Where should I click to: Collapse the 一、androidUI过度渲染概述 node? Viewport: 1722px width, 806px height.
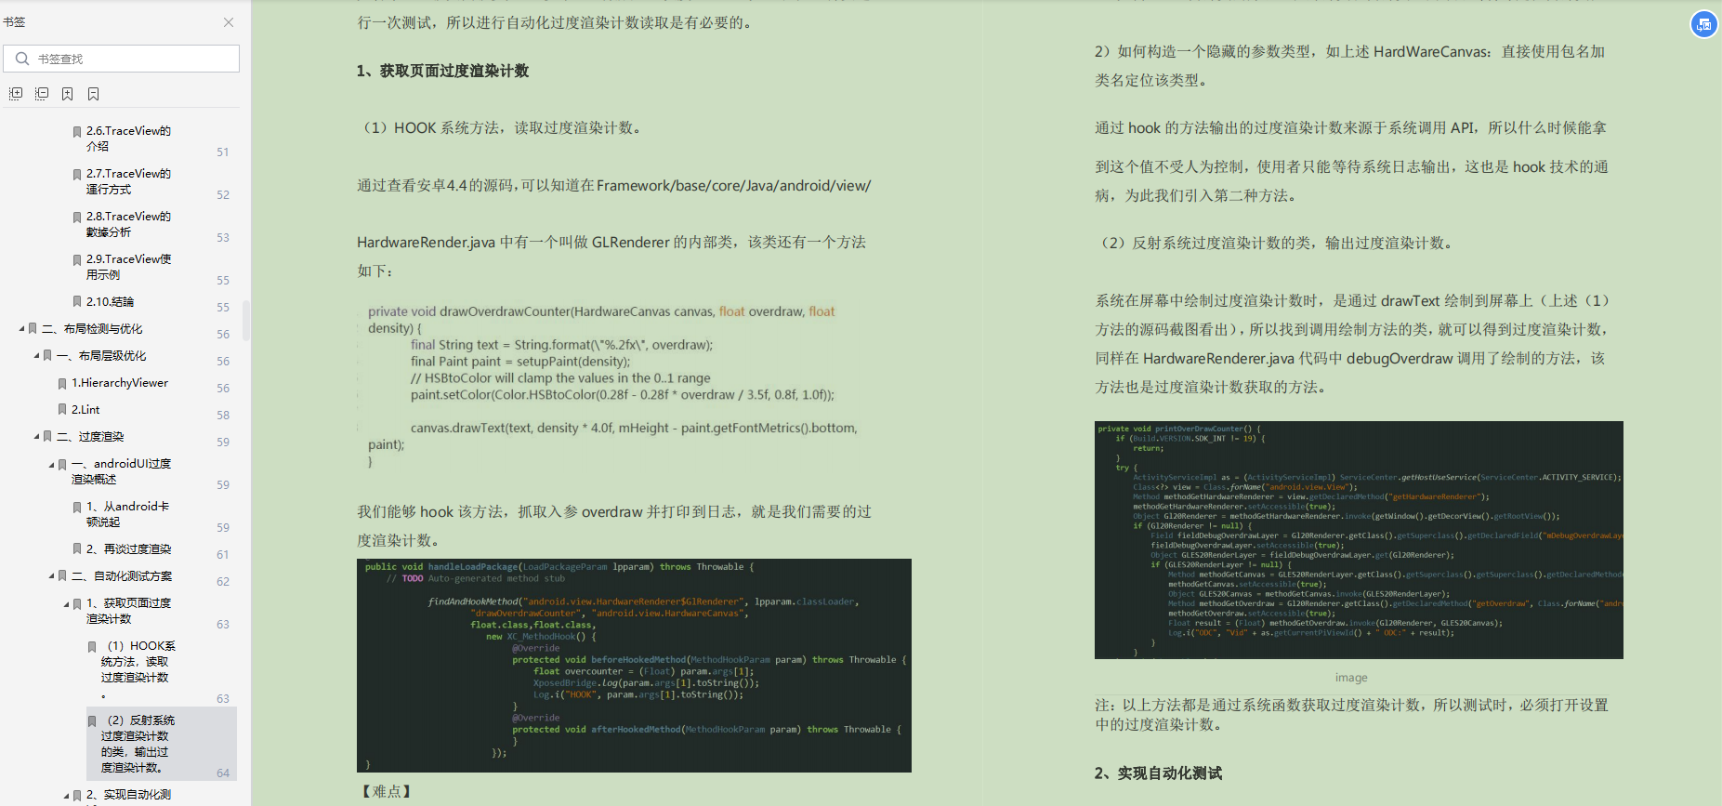click(x=51, y=464)
